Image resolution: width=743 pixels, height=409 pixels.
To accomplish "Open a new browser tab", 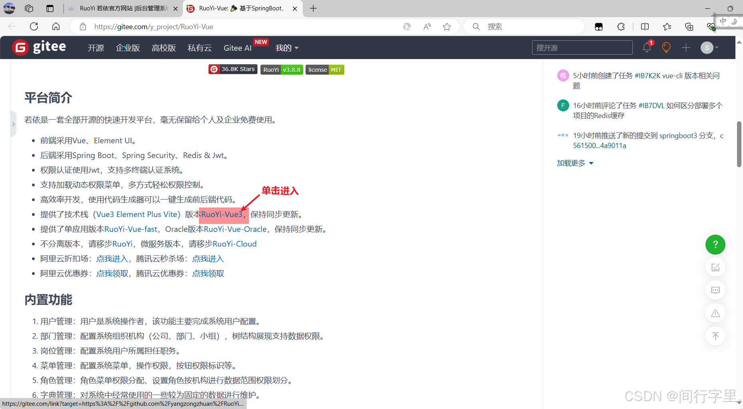I will [314, 8].
